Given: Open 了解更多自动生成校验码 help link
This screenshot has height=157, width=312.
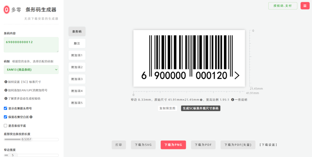Looking at the screenshot, I should [24, 98].
